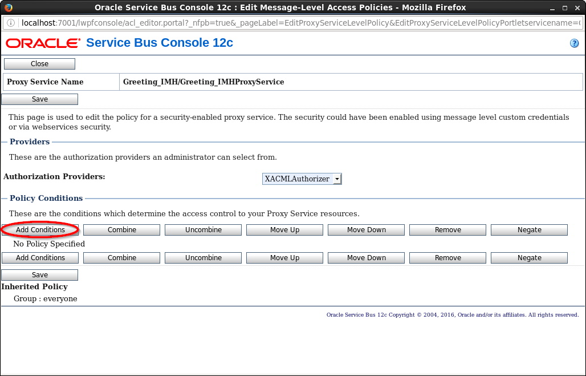Click Move Down in the upper button row
Viewport: 586px width, 376px height.
click(x=366, y=230)
